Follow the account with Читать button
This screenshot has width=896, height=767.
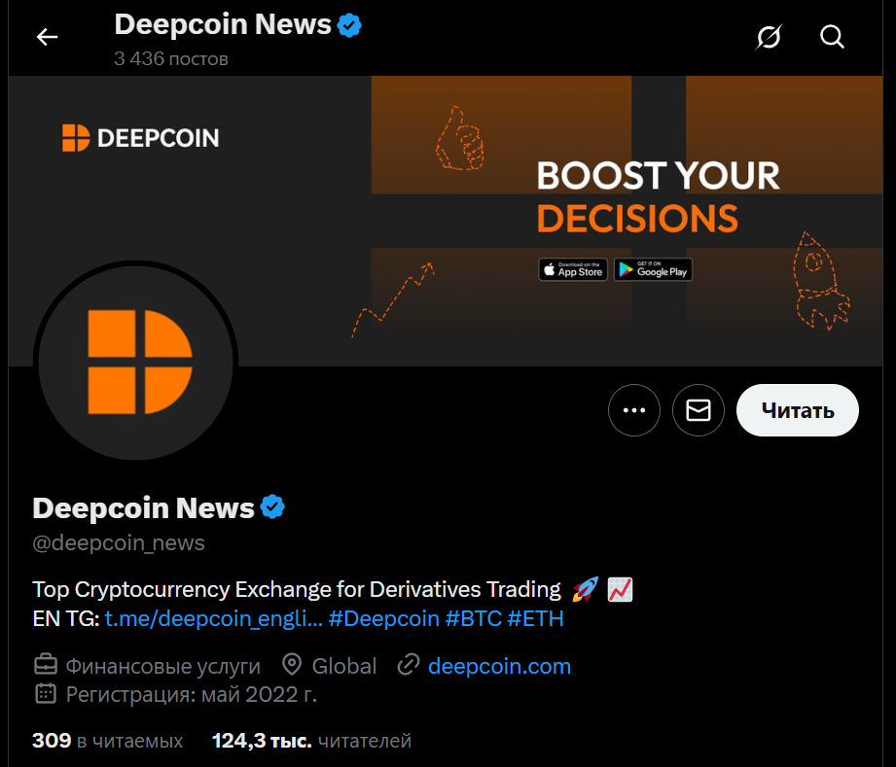(x=797, y=410)
